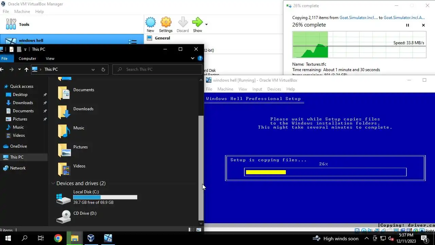
Task: Open Customize Quick Access Toolbar dropdown
Action: point(25,50)
